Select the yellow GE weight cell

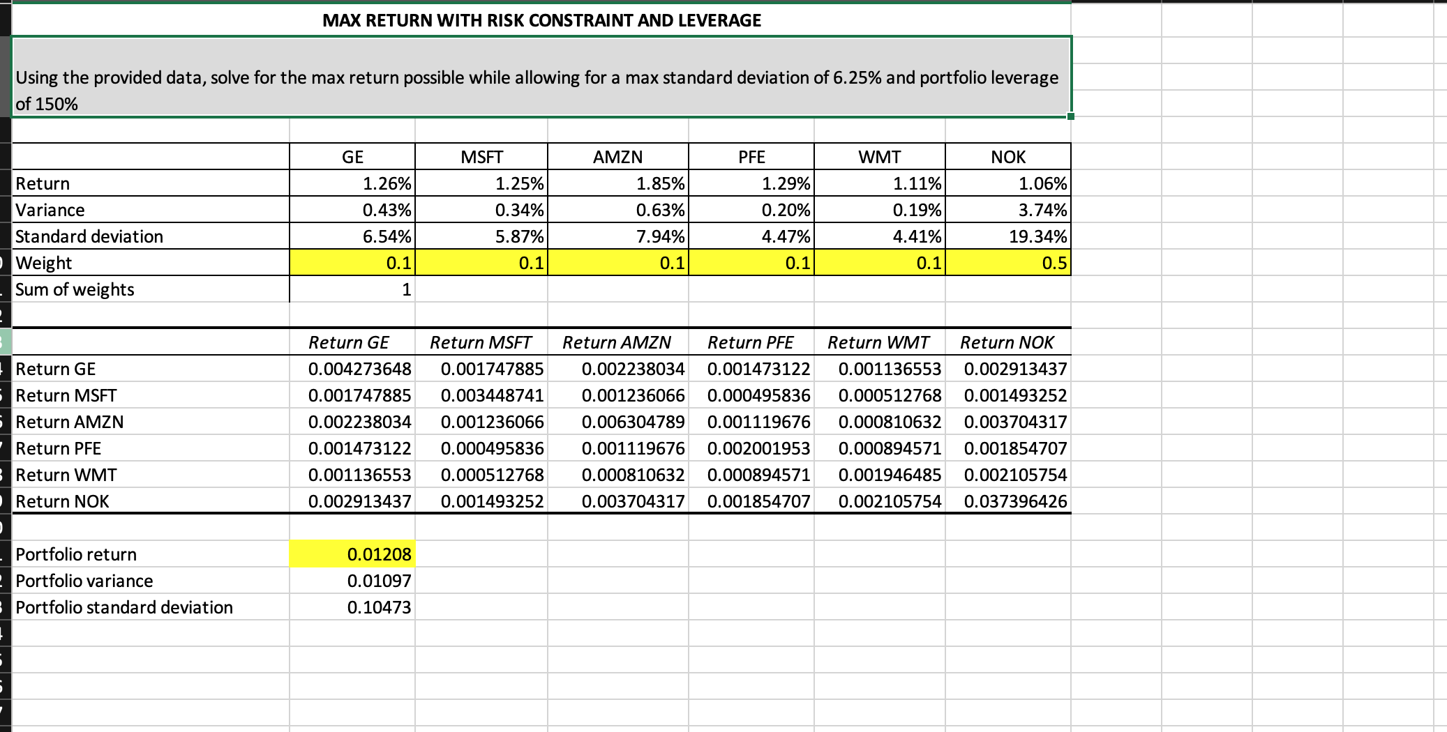click(x=351, y=262)
